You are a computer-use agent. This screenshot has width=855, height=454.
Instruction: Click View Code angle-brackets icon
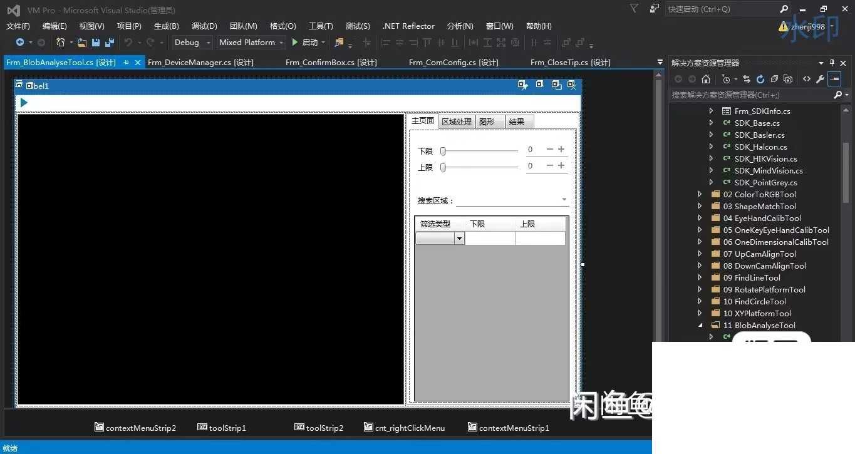tap(806, 79)
